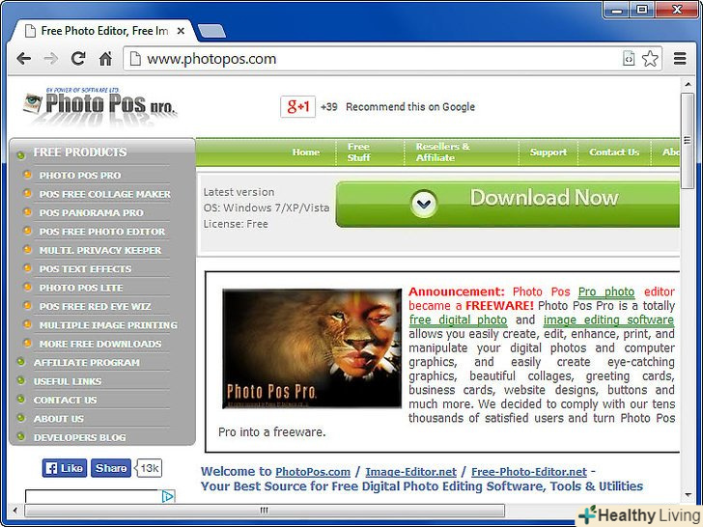Viewport: 703px width, 527px height.
Task: Open Pos Free Photo Editor link
Action: point(102,232)
